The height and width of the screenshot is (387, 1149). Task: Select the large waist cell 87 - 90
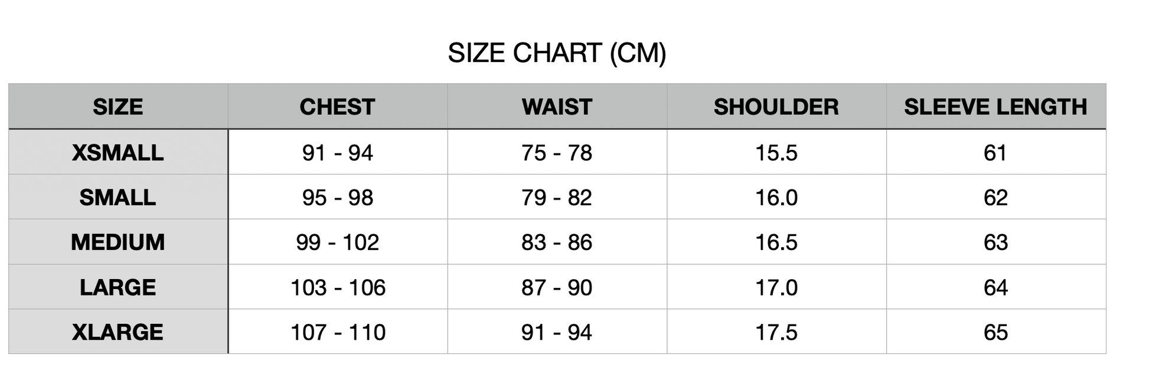pyautogui.click(x=557, y=287)
